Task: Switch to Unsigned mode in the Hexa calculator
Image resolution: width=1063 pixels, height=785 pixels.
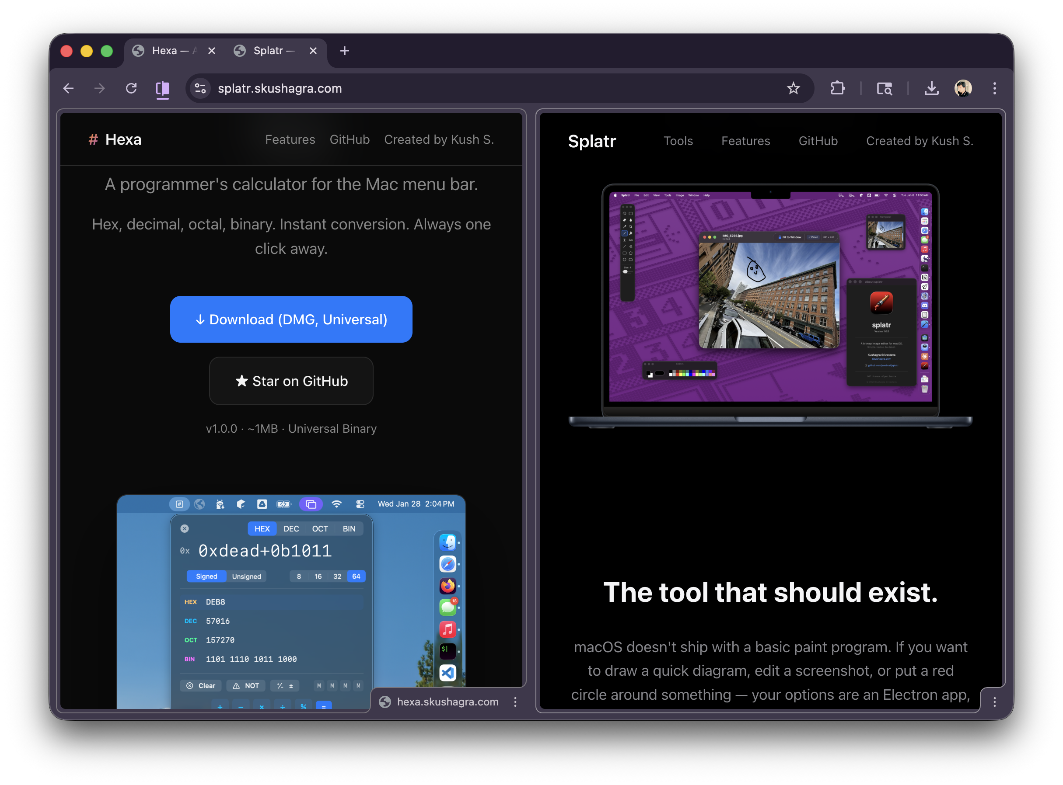Action: coord(246,577)
